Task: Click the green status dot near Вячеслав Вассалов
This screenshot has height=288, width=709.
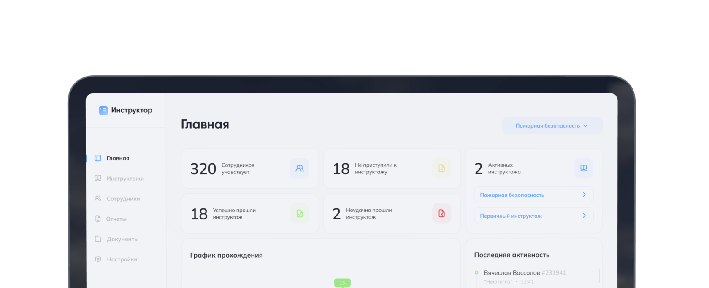Action: pos(476,272)
